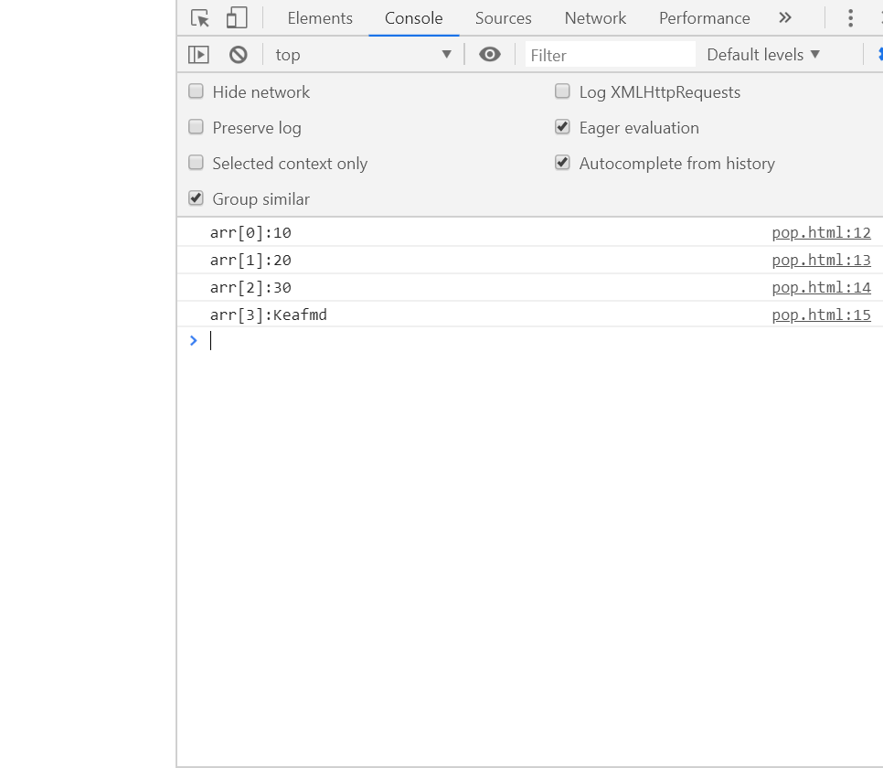Open source link pop.html:15
883x768 pixels.
click(x=821, y=315)
